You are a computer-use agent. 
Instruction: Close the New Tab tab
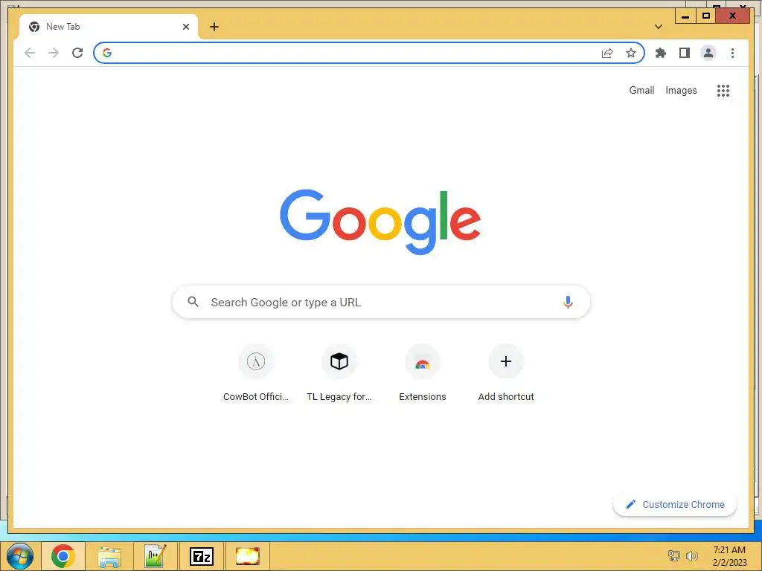click(x=185, y=27)
